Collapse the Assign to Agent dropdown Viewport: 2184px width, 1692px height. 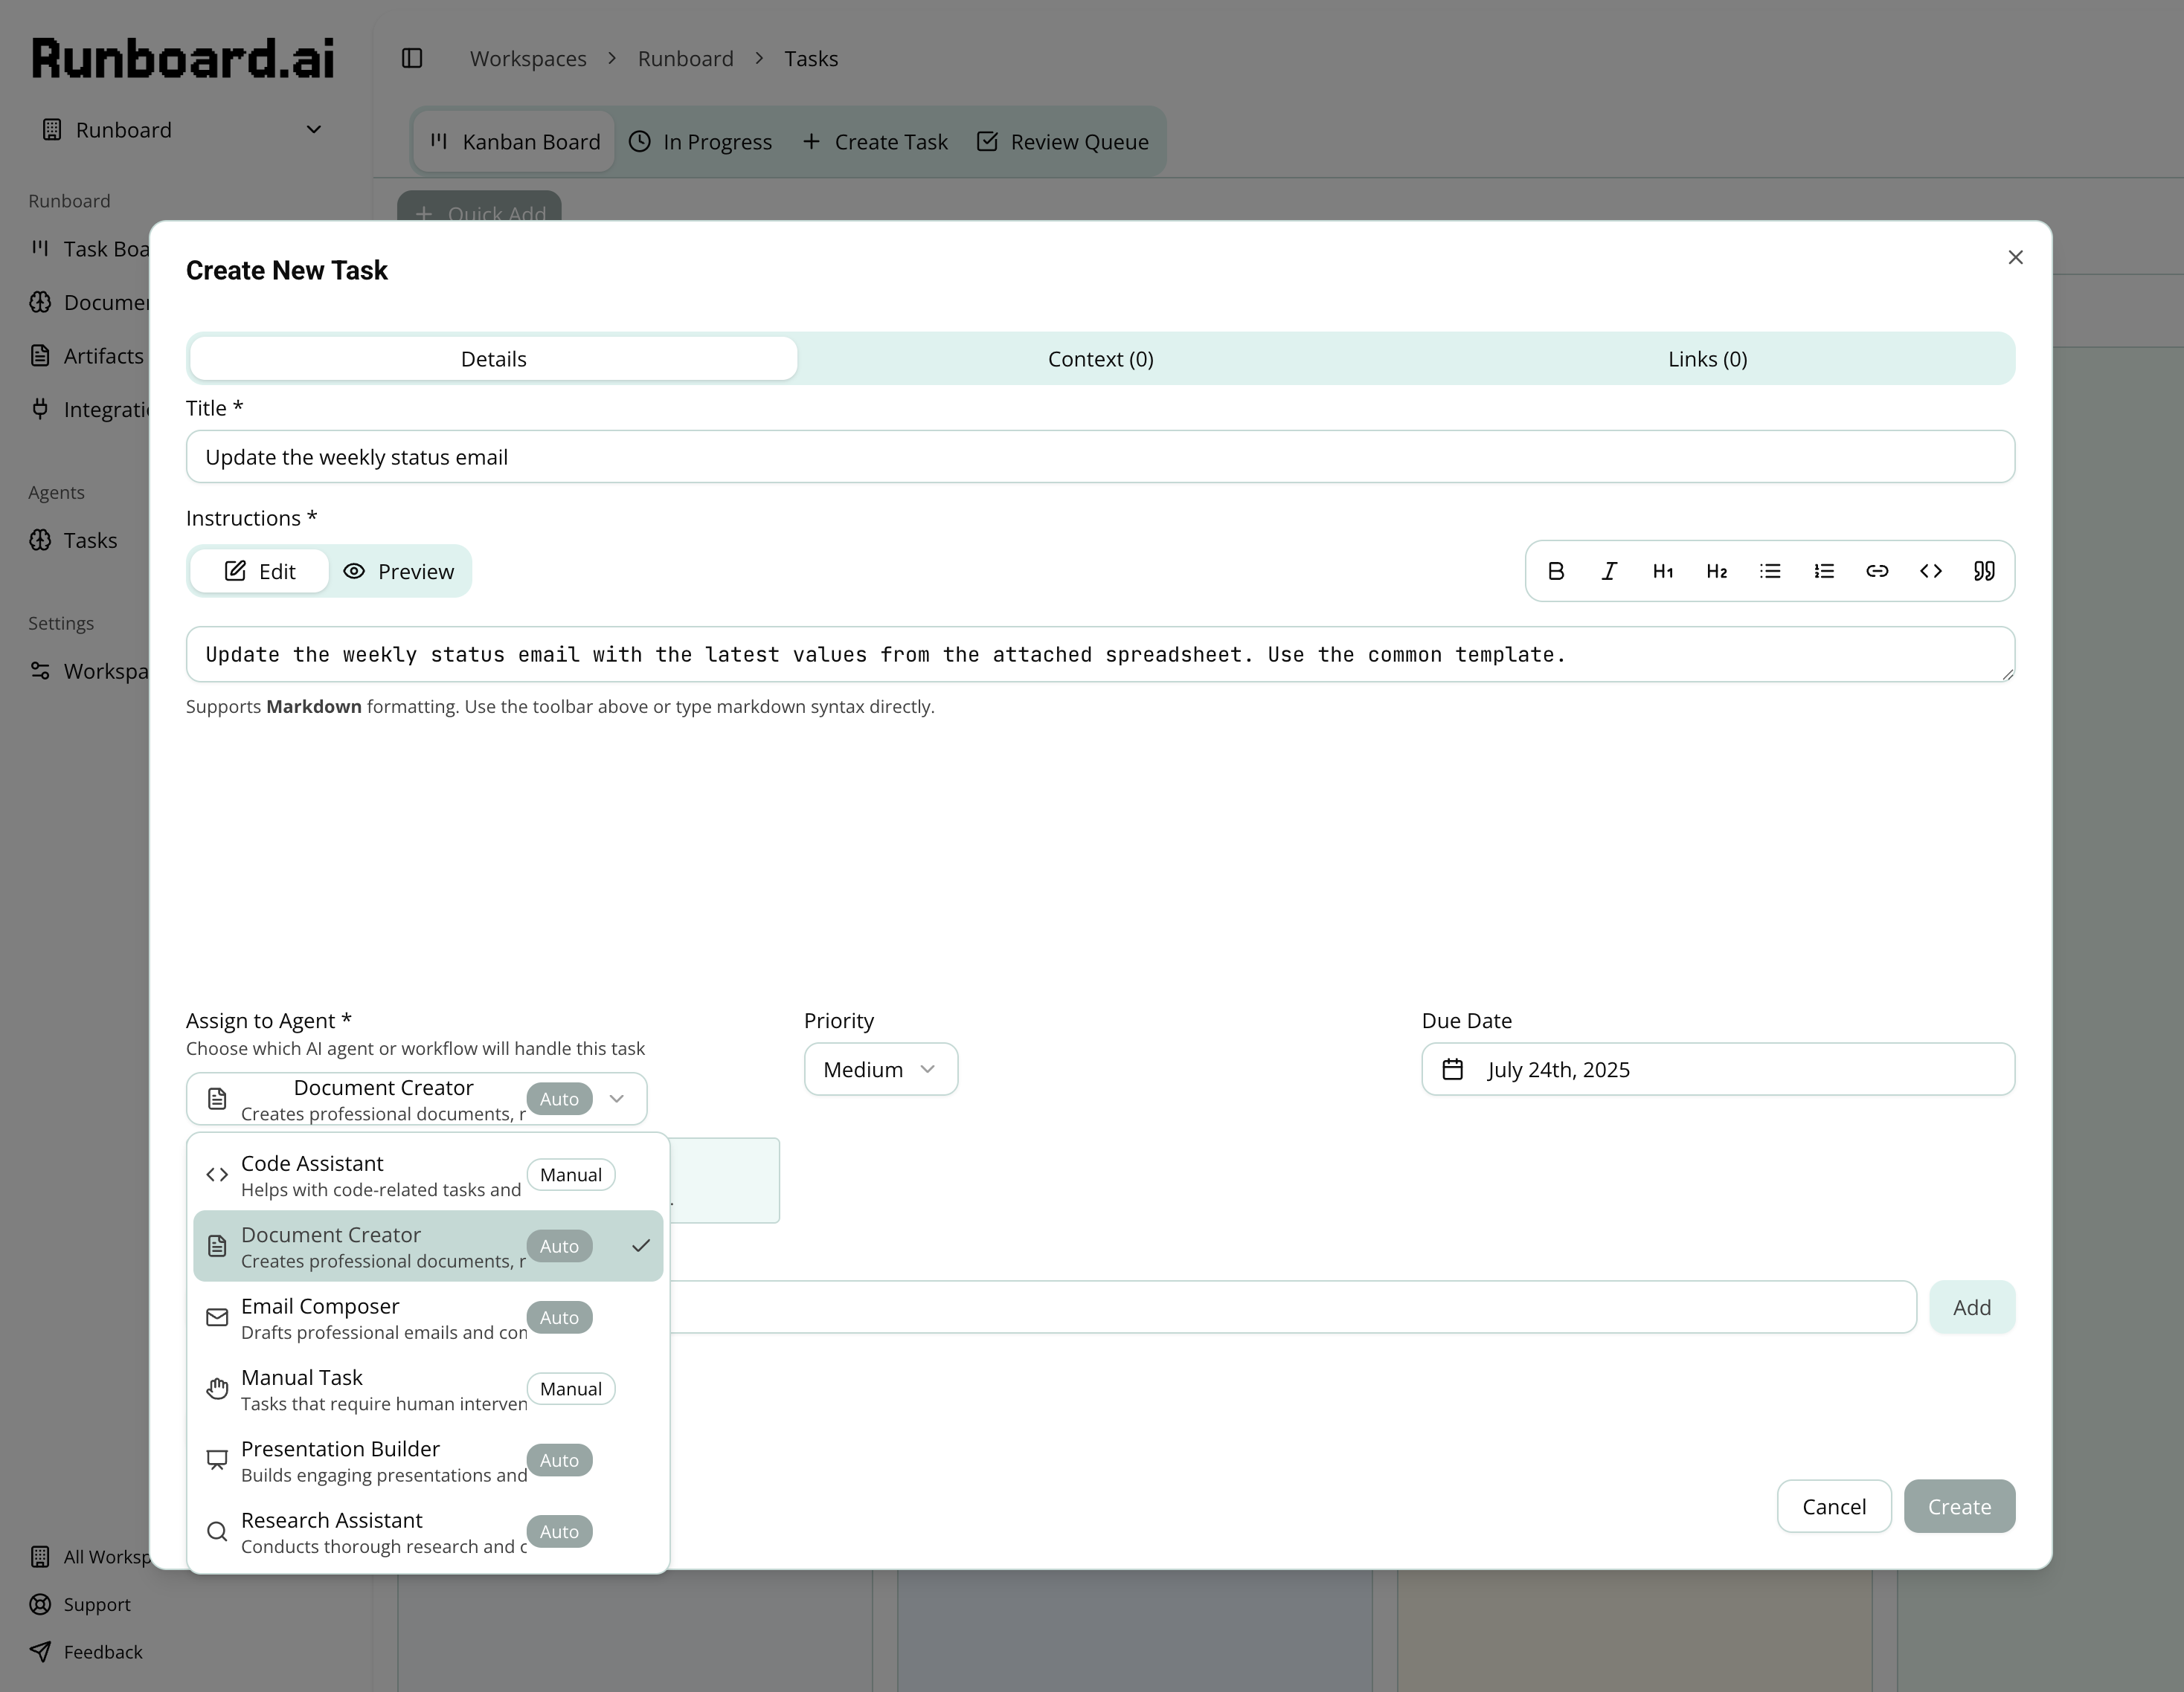pyautogui.click(x=416, y=1100)
